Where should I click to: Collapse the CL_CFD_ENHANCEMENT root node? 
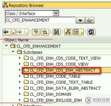[x=6, y=46]
